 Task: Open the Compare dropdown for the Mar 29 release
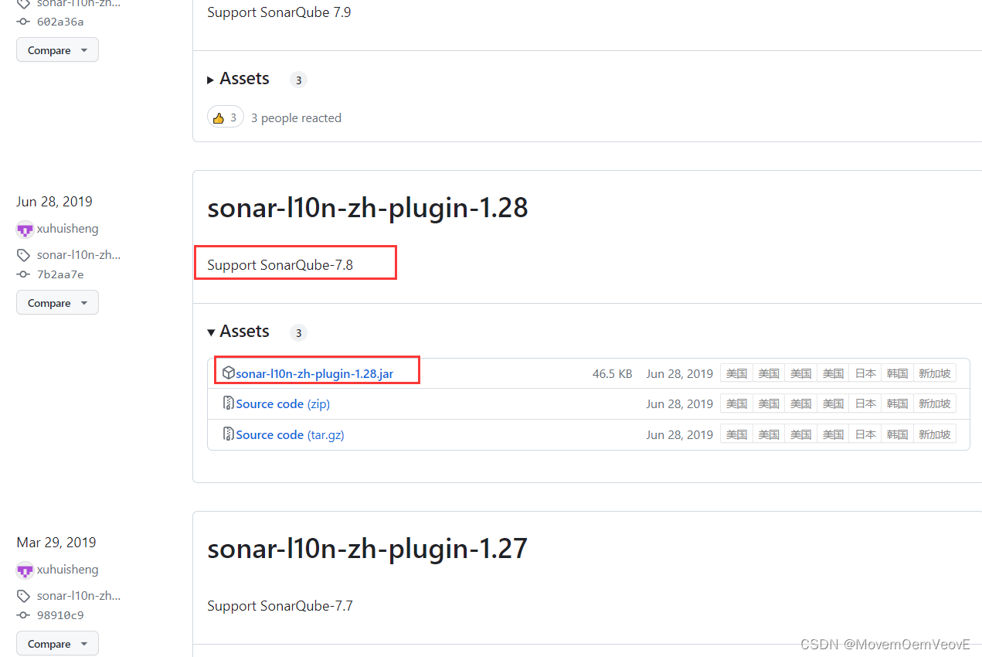57,643
